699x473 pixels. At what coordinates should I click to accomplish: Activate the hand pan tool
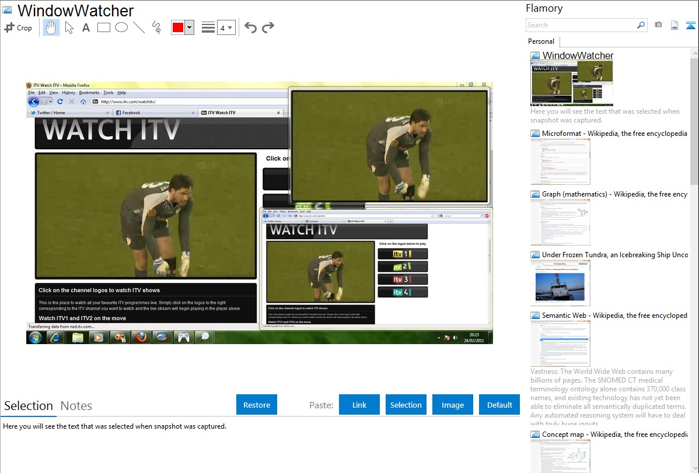point(51,27)
